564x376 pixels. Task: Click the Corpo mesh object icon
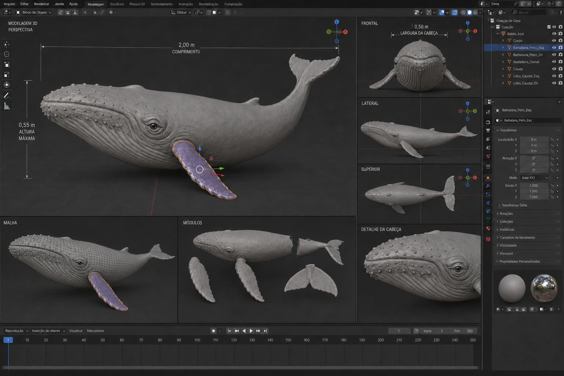(509, 41)
